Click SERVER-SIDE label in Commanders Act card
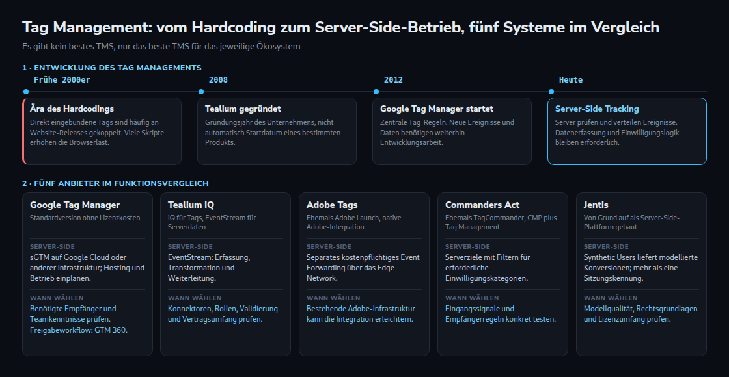729x377 pixels. click(467, 247)
